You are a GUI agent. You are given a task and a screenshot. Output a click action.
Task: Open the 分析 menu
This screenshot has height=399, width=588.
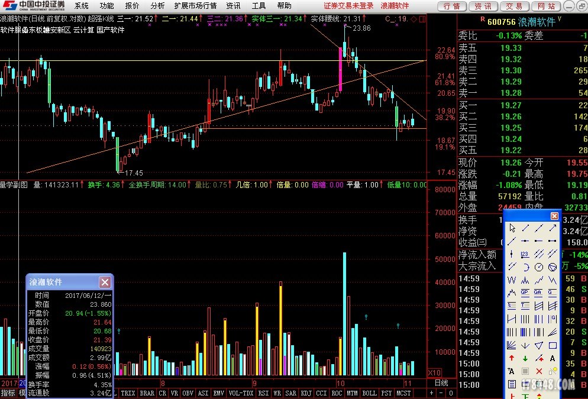point(157,6)
